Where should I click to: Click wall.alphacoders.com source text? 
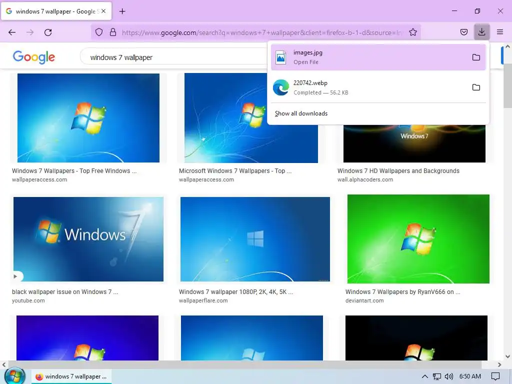pos(365,179)
